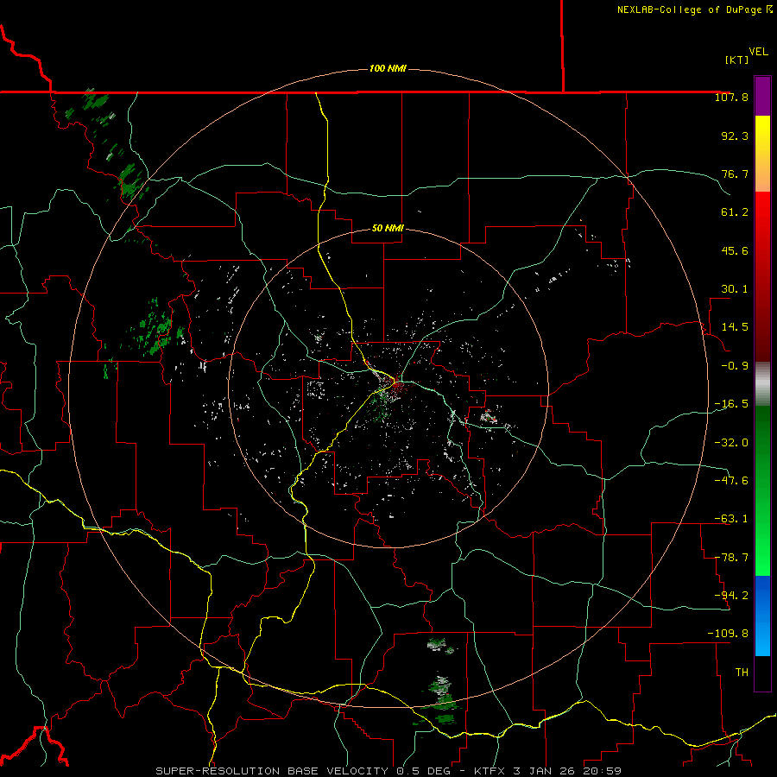Select the -47.6 scale value

click(x=731, y=480)
